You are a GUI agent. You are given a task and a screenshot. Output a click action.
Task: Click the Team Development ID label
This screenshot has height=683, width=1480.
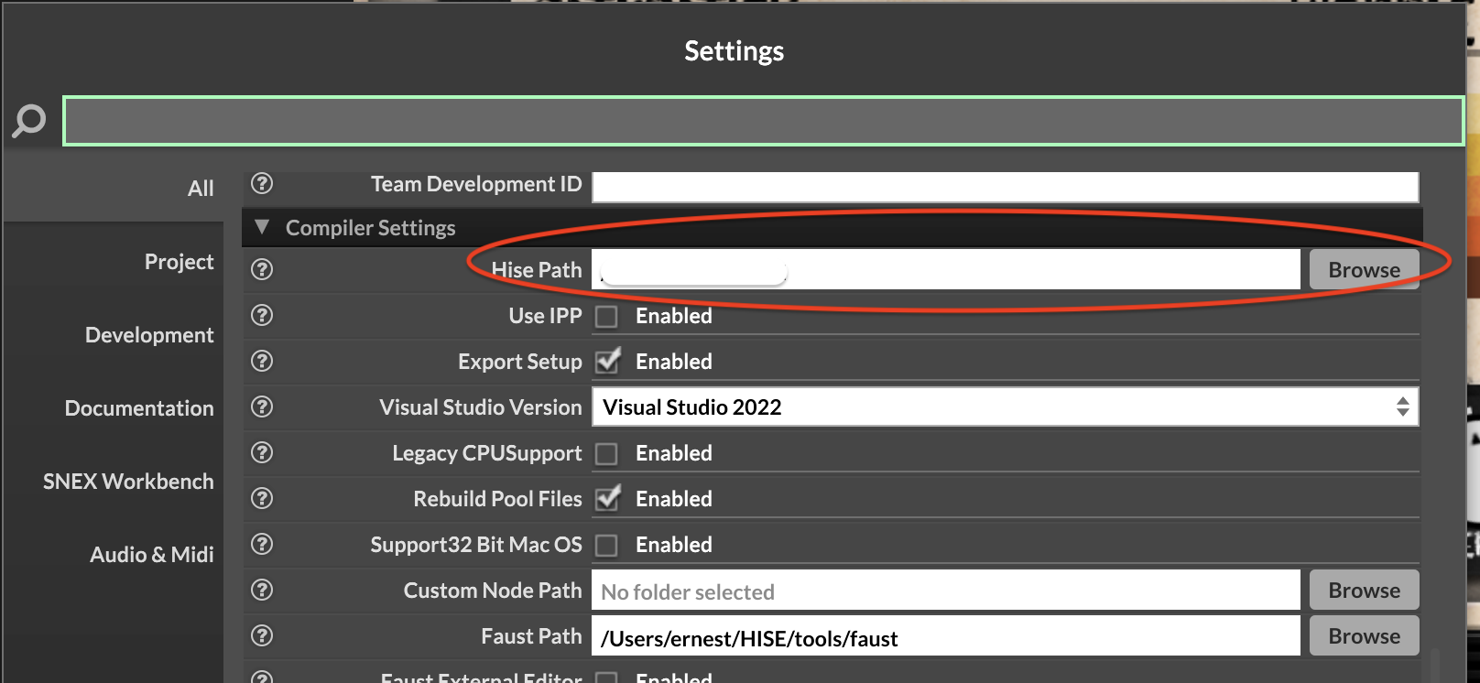(x=476, y=184)
